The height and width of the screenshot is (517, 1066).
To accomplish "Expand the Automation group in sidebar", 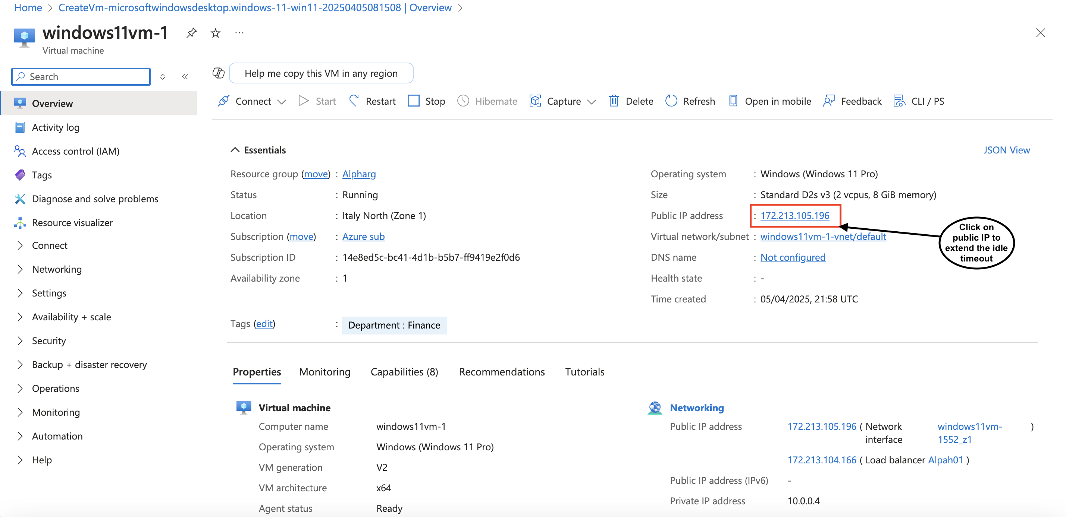I will coord(20,436).
